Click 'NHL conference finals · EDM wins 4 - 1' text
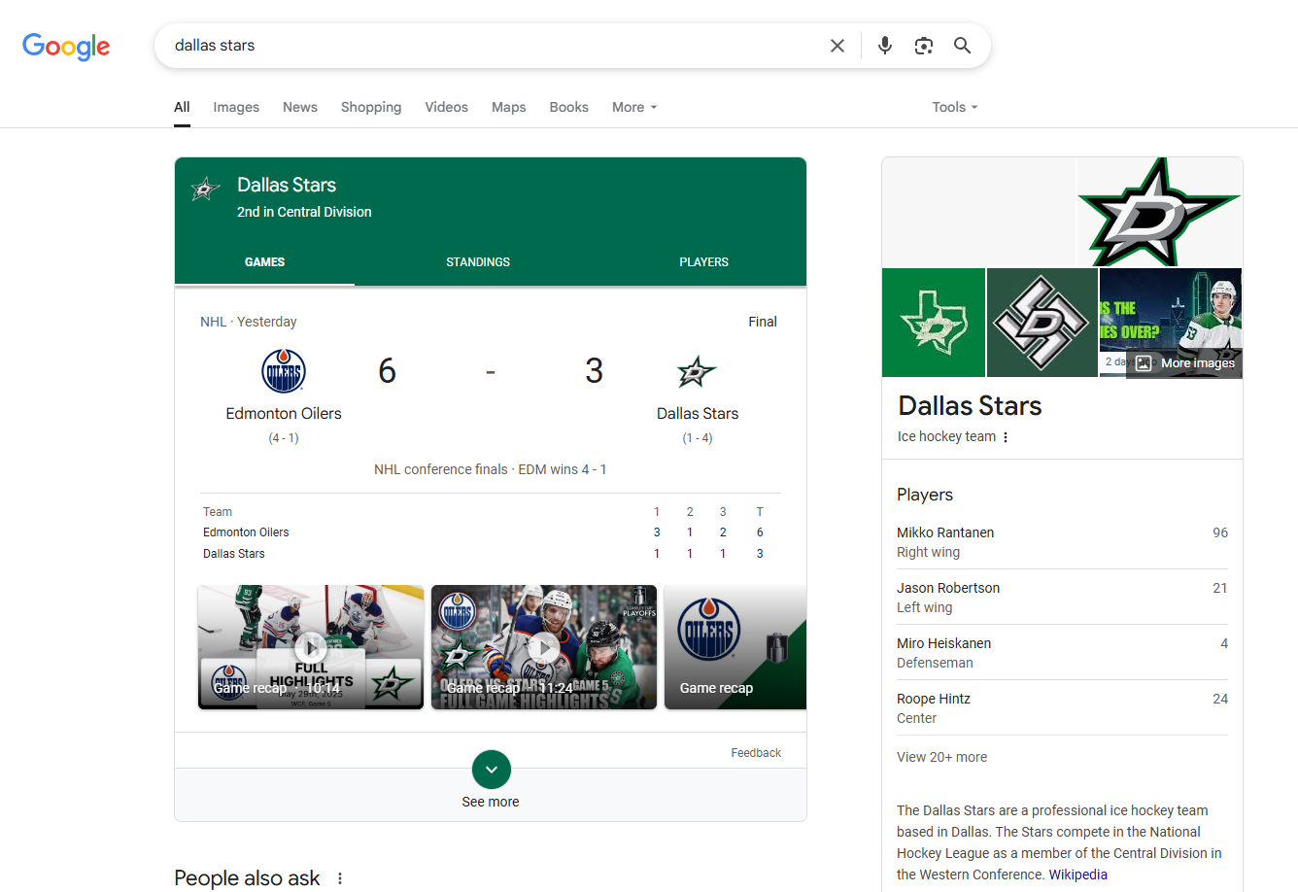 click(x=491, y=469)
